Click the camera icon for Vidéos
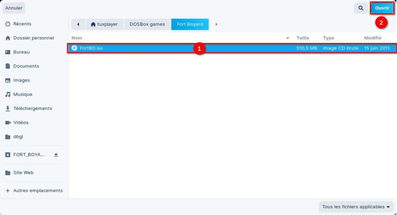 tap(8, 123)
